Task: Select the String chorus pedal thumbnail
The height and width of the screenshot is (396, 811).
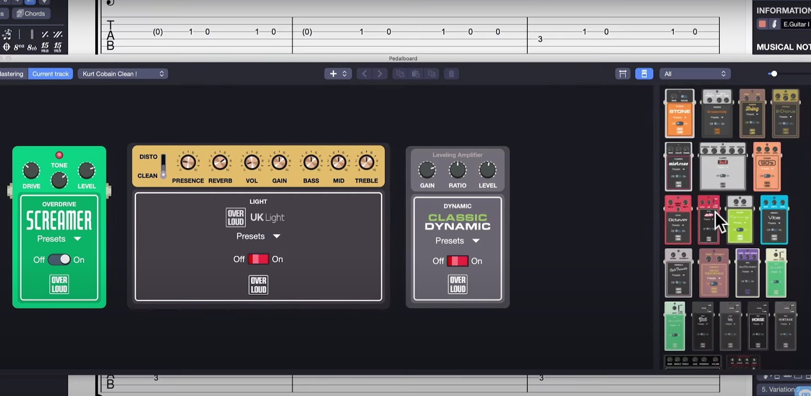Action: 752,113
